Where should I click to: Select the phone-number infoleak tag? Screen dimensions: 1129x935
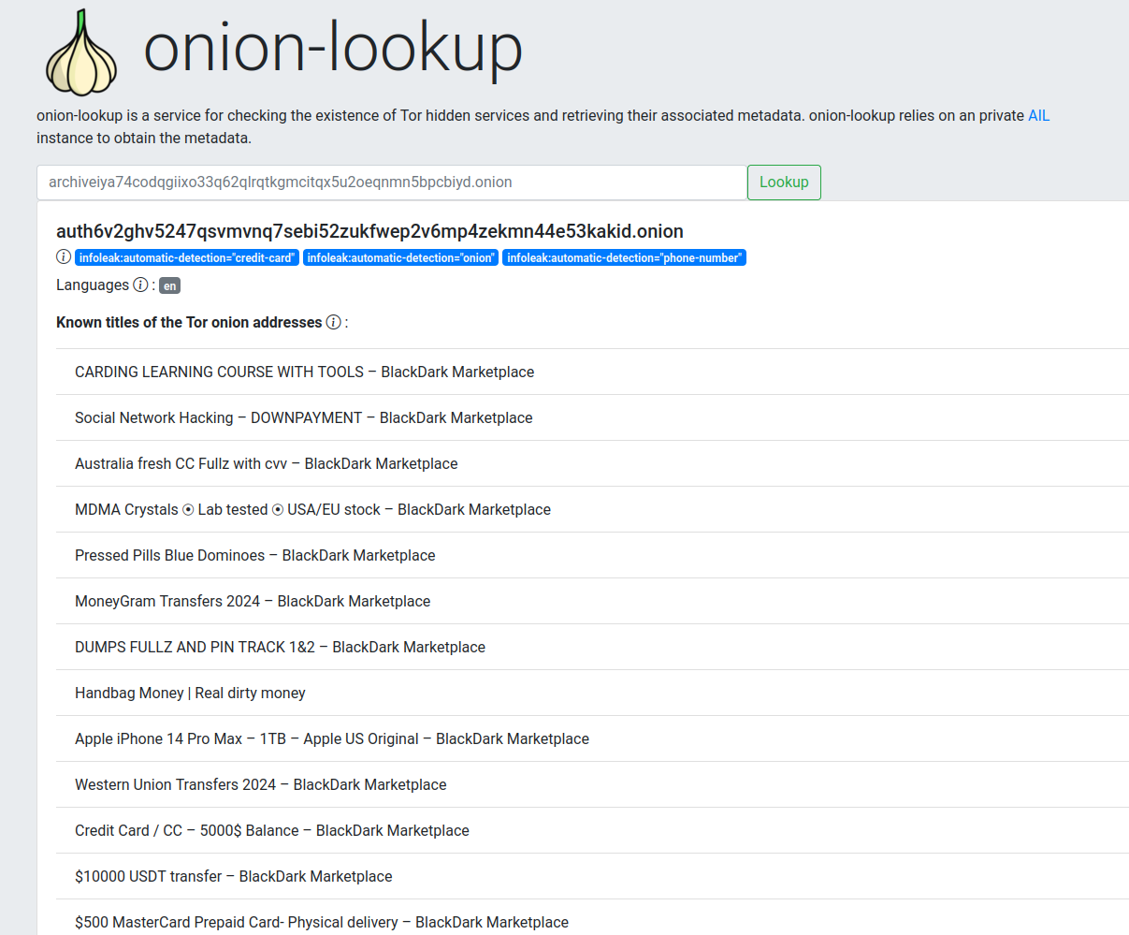click(624, 258)
